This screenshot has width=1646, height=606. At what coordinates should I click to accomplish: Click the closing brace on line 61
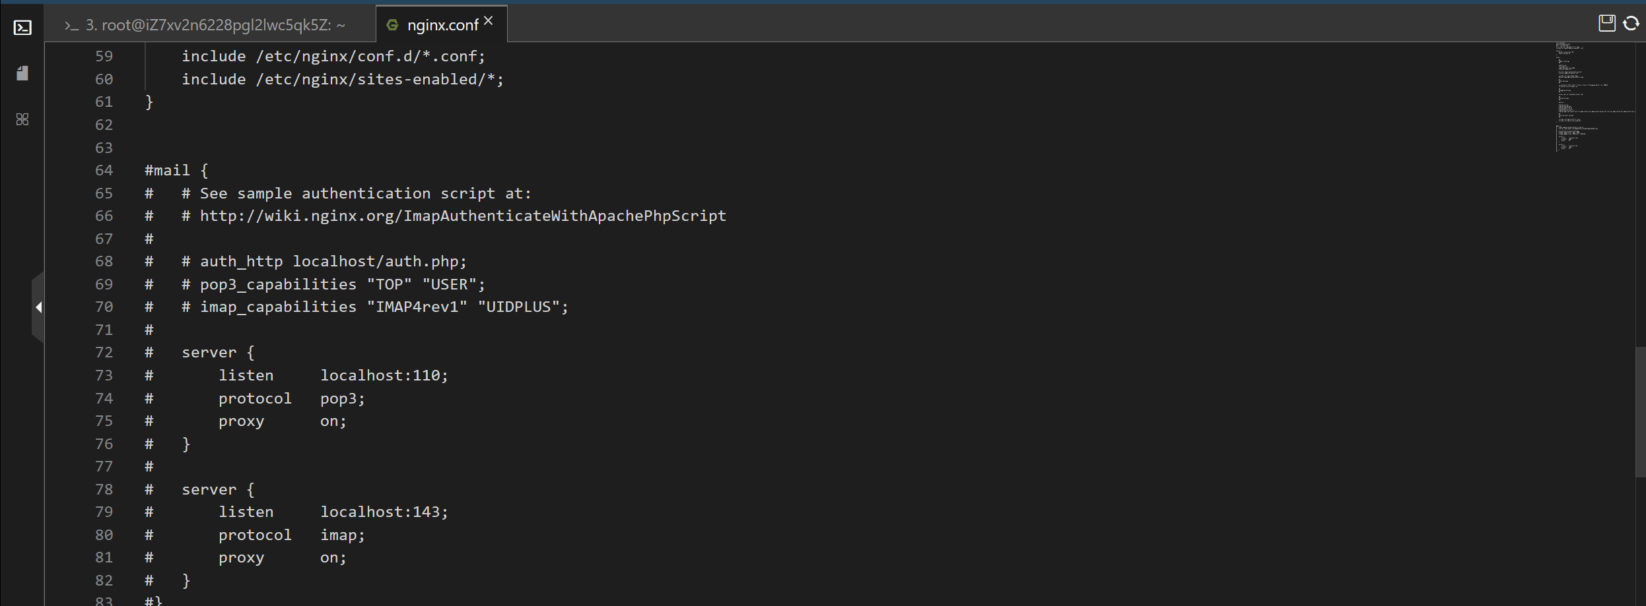(149, 102)
